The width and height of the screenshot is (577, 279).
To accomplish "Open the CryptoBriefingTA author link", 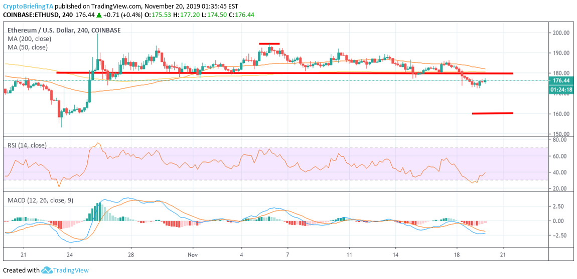I will (x=28, y=6).
